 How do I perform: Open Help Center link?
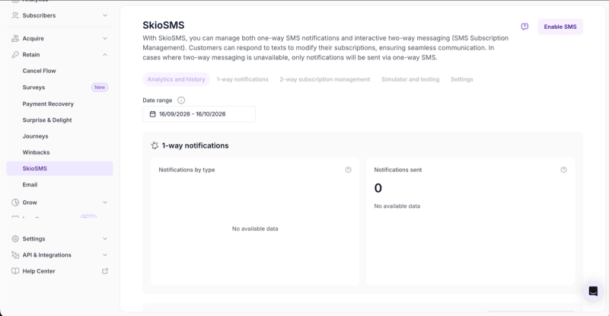tap(39, 271)
